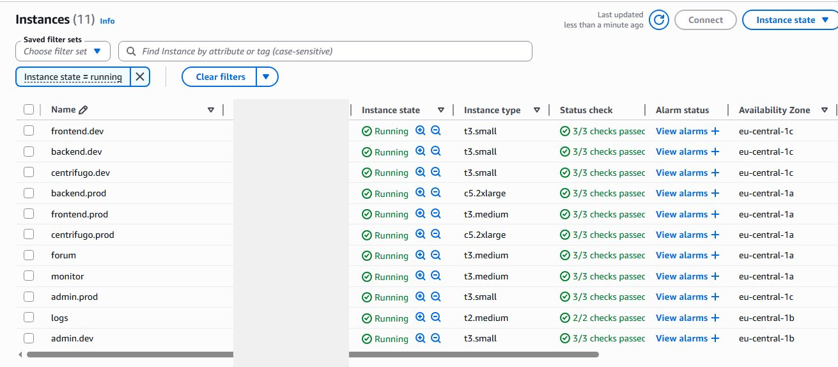Click the Alarm status column header
Image resolution: width=838 pixels, height=367 pixels.
pyautogui.click(x=682, y=110)
